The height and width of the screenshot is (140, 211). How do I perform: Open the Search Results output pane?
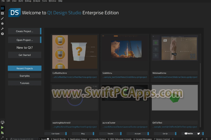pos(58,139)
